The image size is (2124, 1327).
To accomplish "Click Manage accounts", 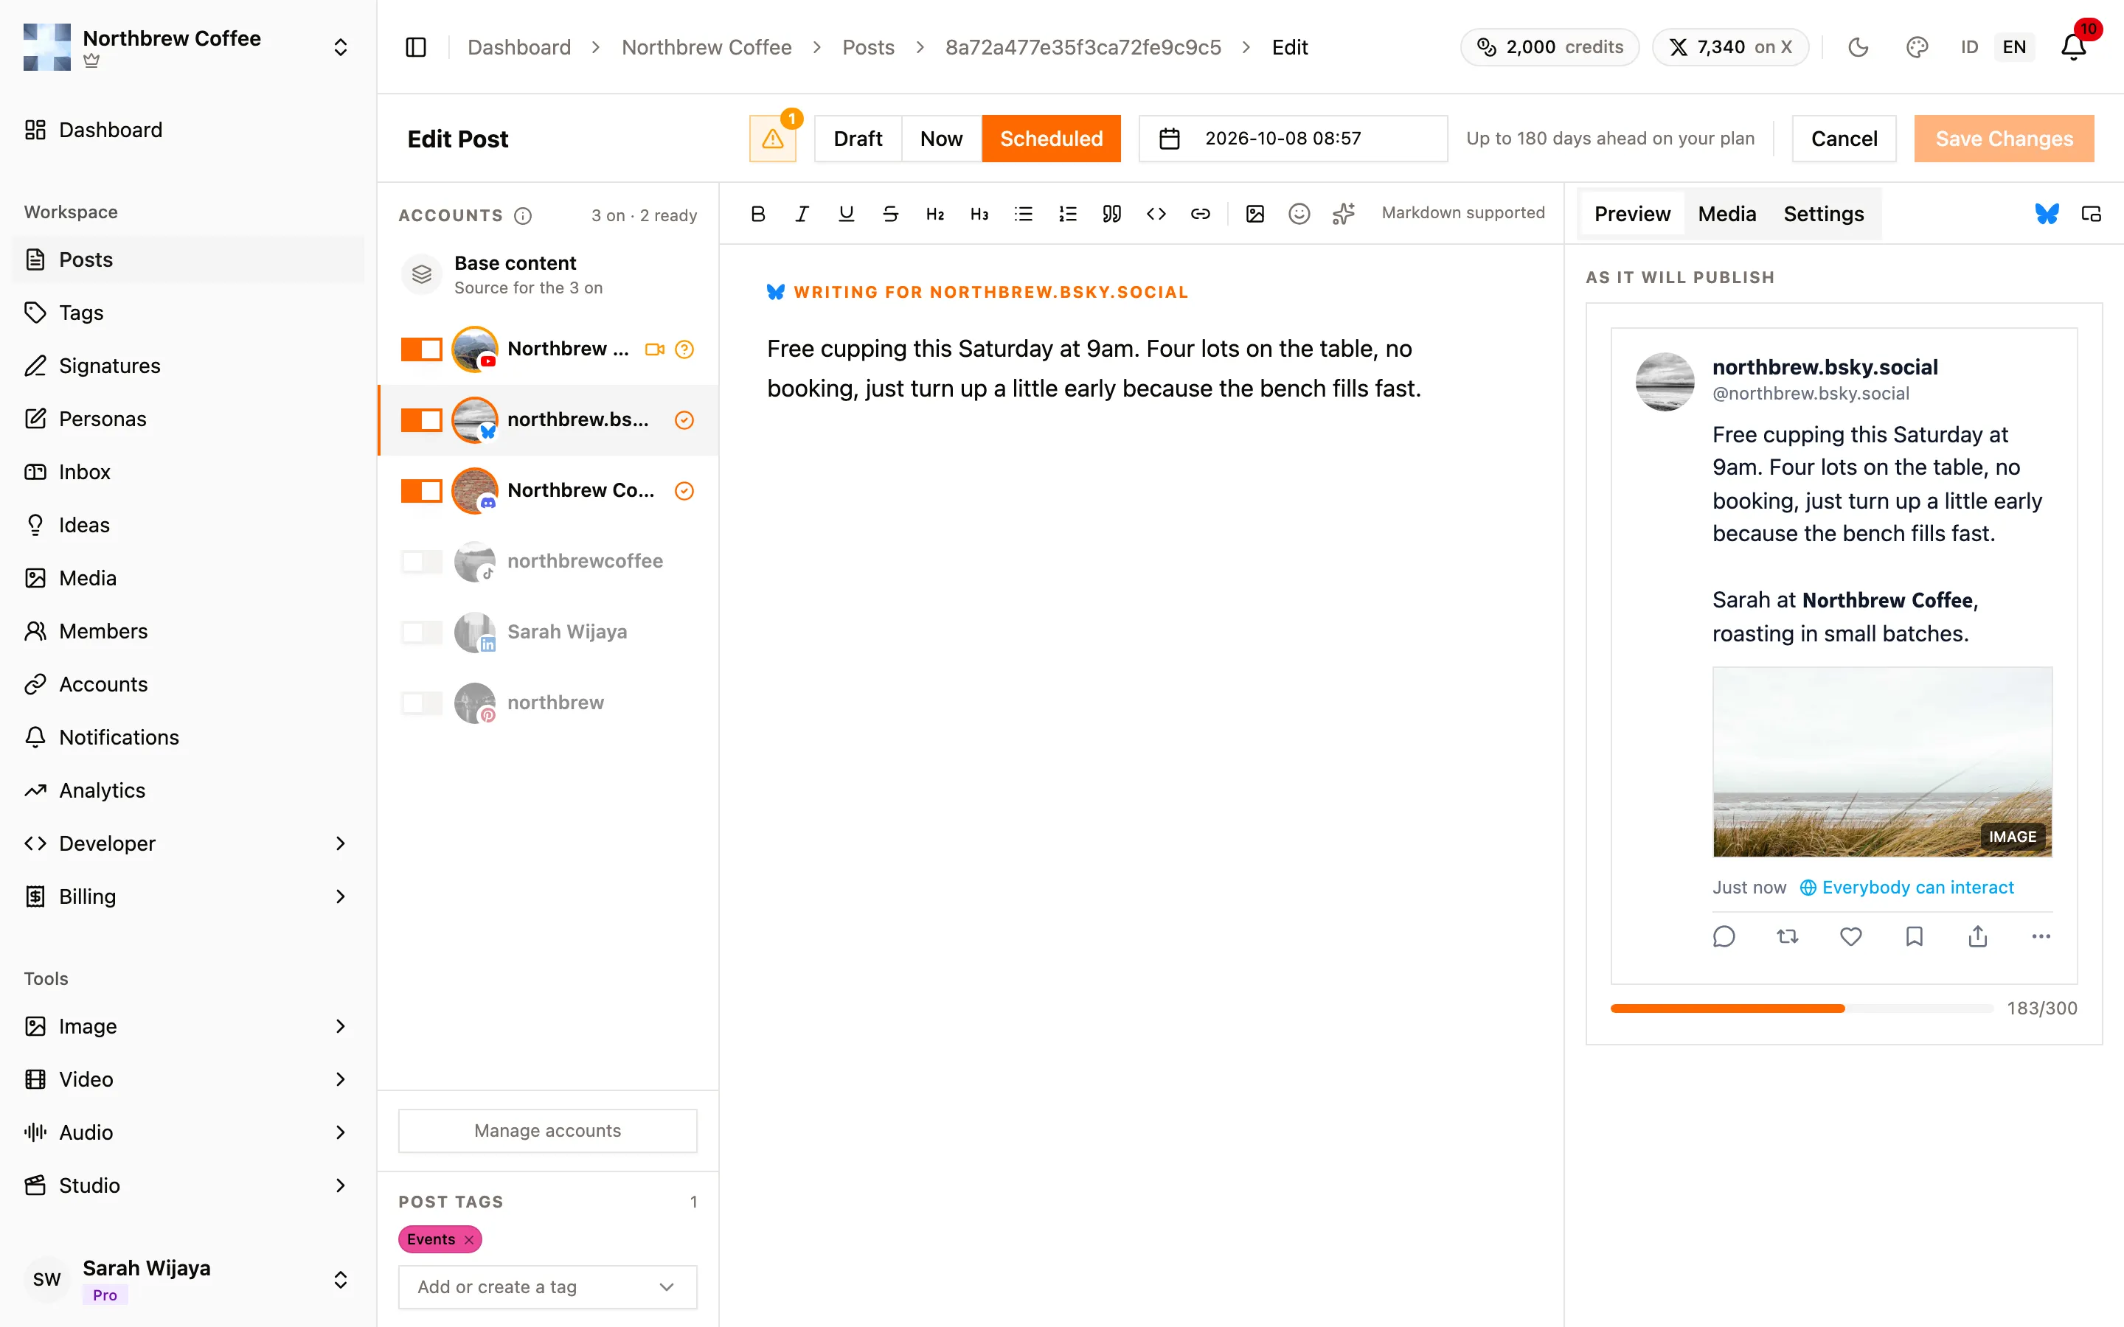I will [548, 1130].
